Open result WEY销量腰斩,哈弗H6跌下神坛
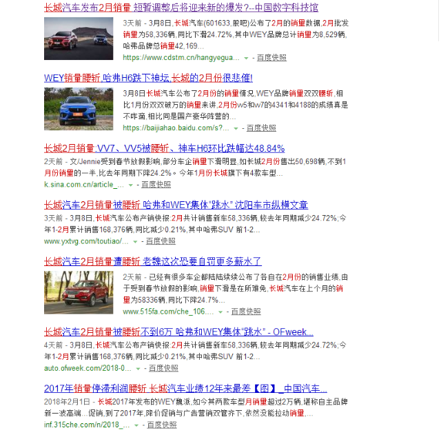441x437 pixels. pos(148,78)
